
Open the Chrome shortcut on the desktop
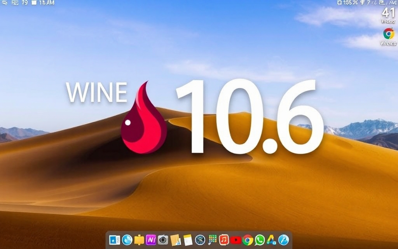(x=389, y=34)
